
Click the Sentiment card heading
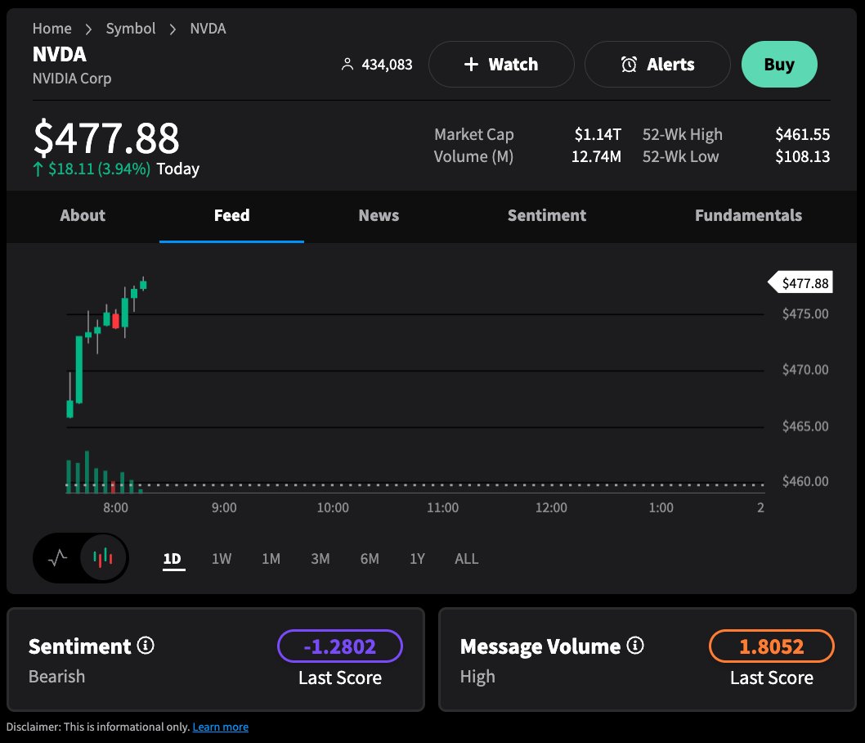click(80, 646)
